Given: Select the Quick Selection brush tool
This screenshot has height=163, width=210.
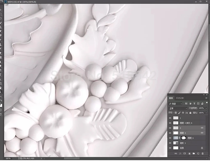Looking at the screenshot, I should [x=1, y=23].
